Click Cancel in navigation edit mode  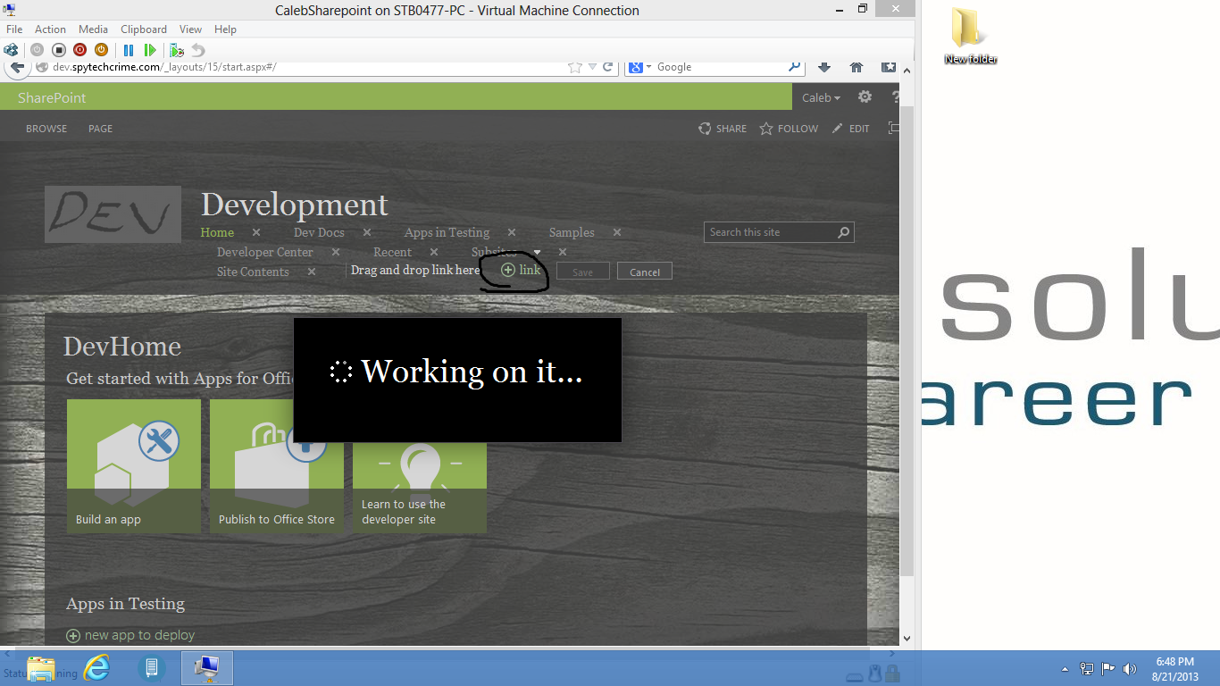(x=645, y=272)
